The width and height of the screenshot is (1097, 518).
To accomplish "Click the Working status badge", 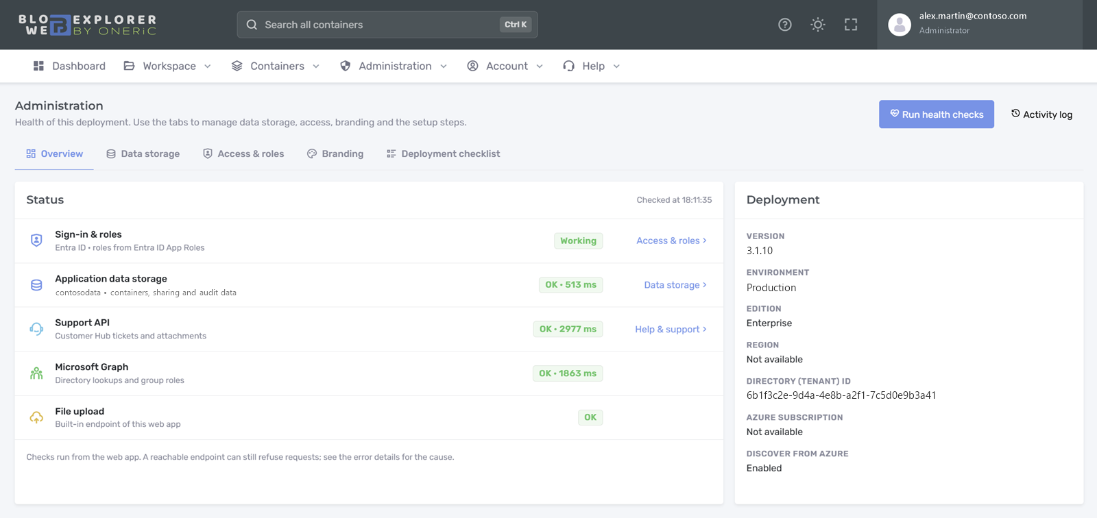I will [578, 241].
